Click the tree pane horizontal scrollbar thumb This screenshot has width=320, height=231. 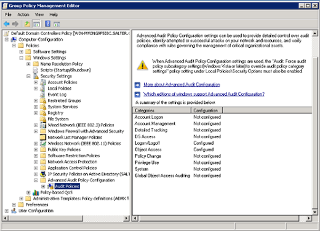[x=46, y=218]
